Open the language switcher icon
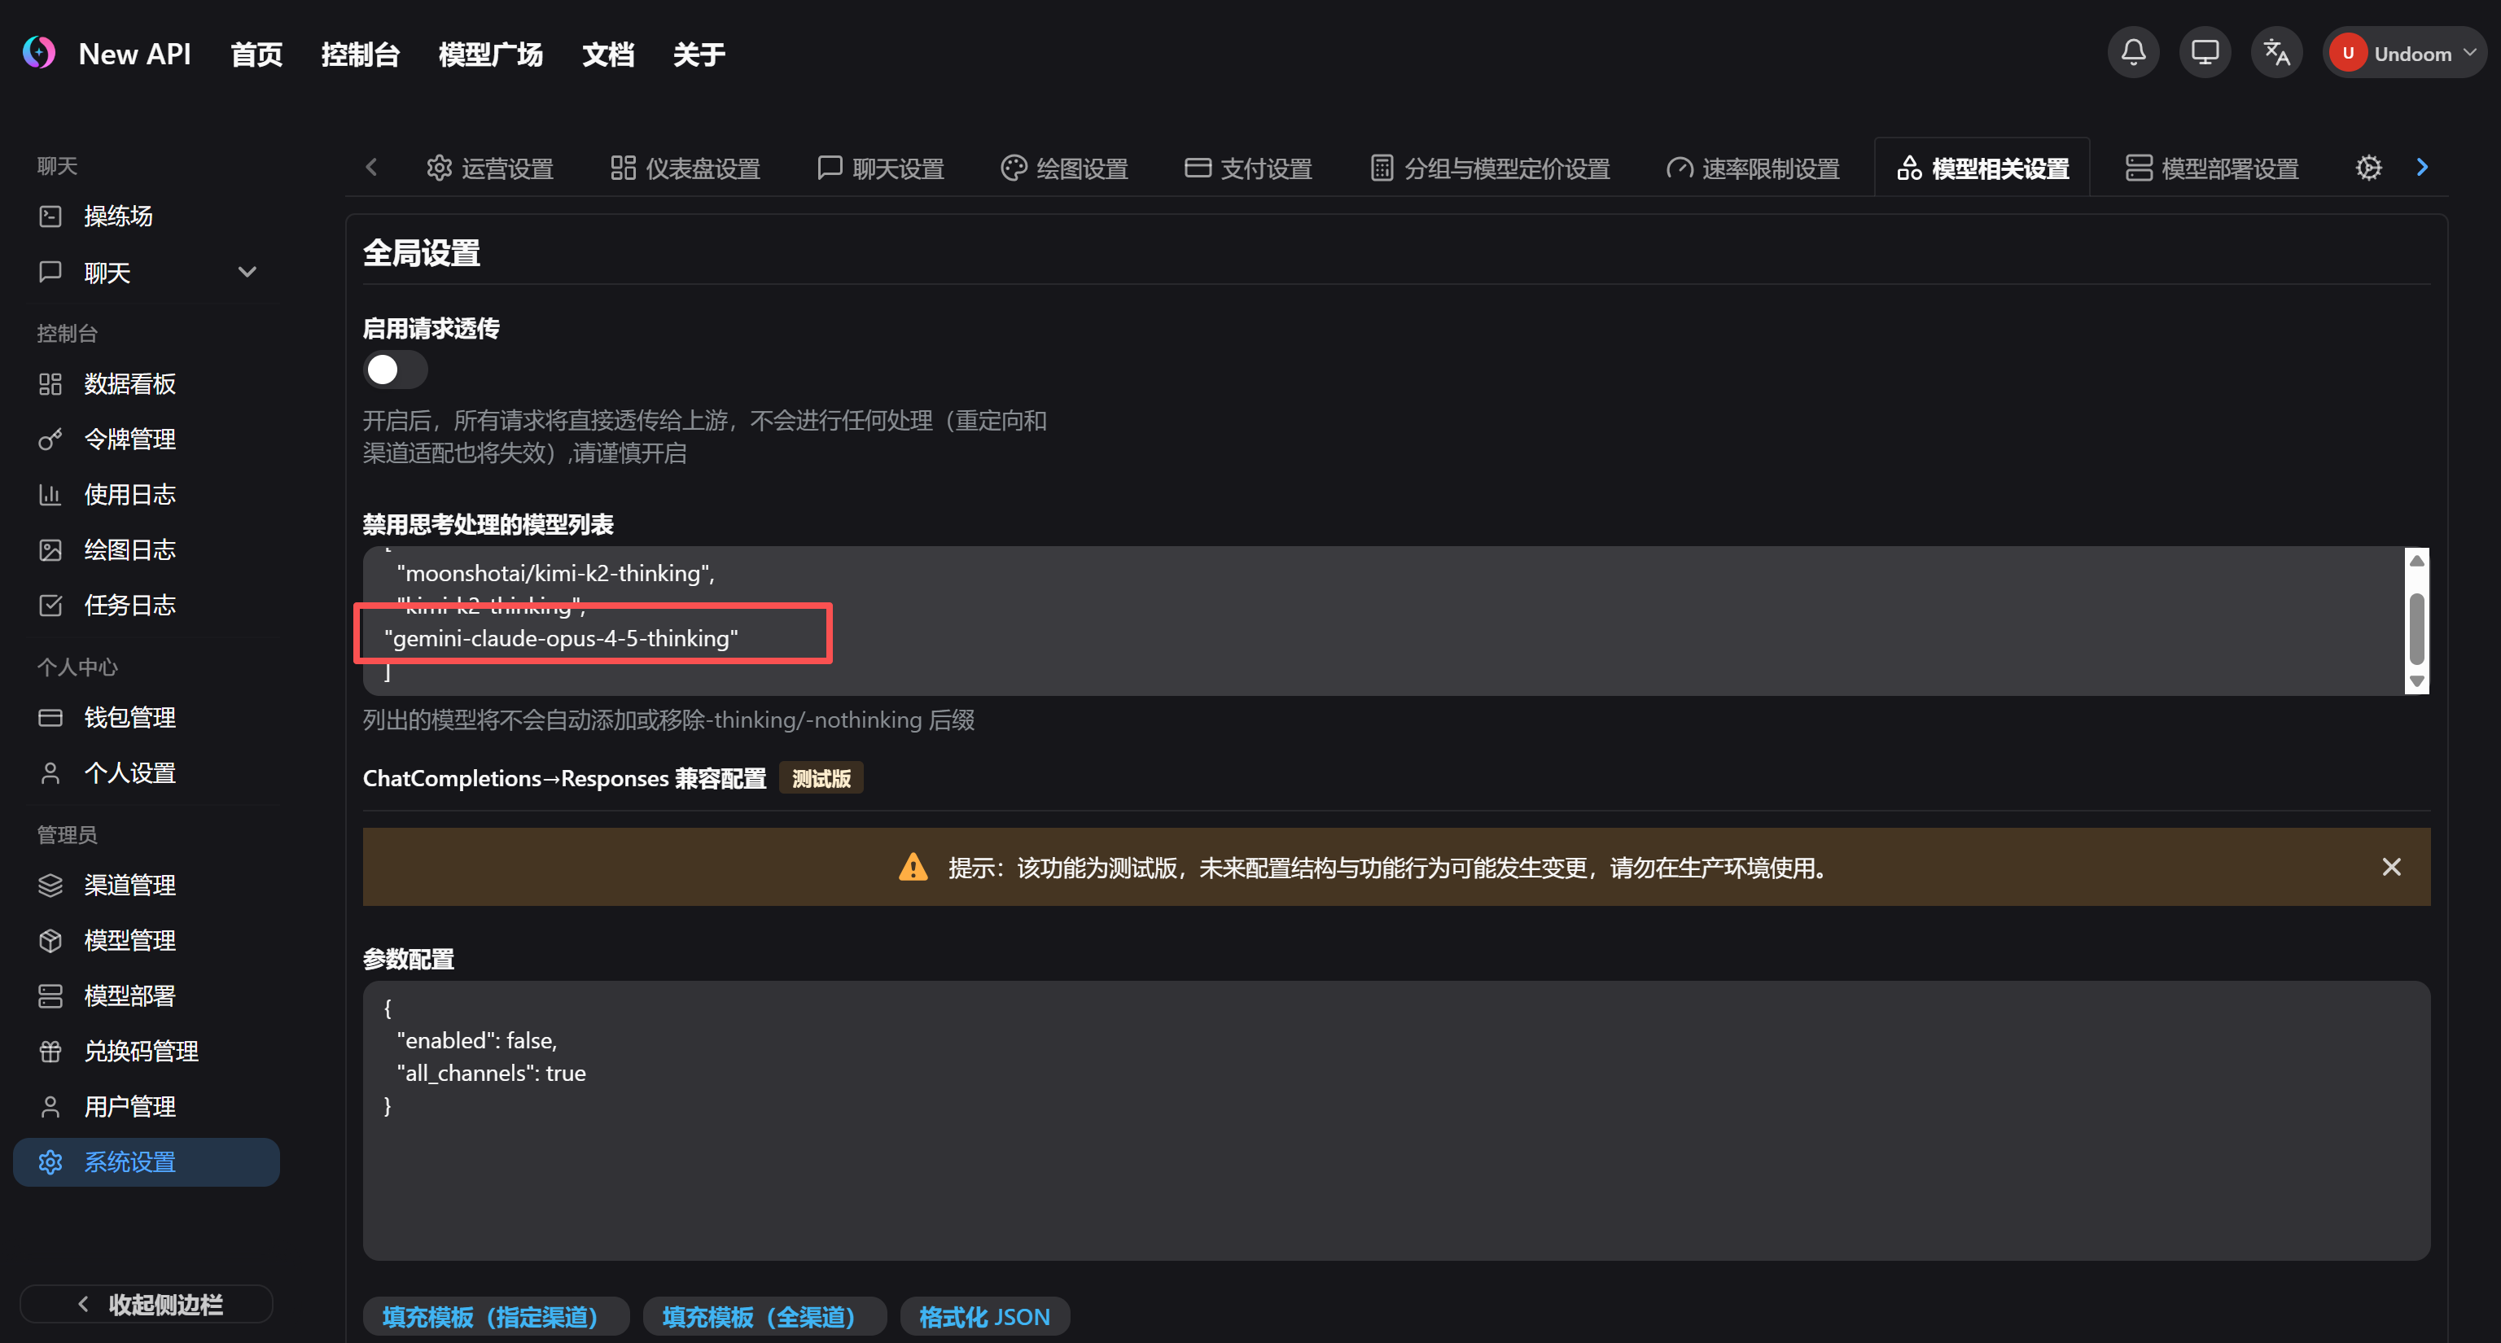Image resolution: width=2501 pixels, height=1343 pixels. [x=2275, y=52]
